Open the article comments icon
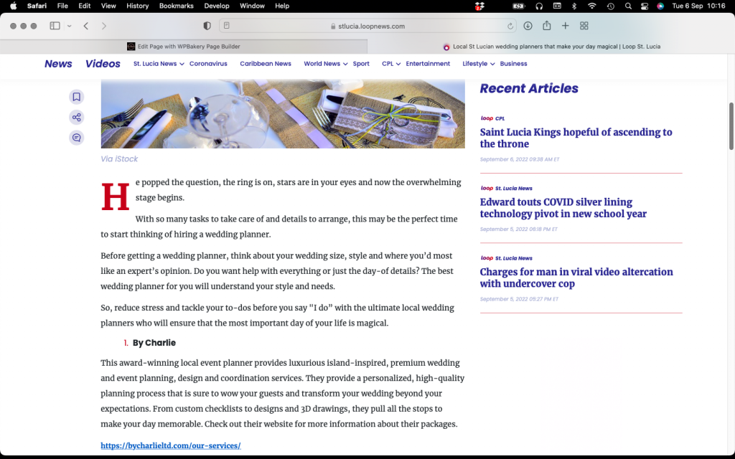735x459 pixels. click(x=76, y=138)
